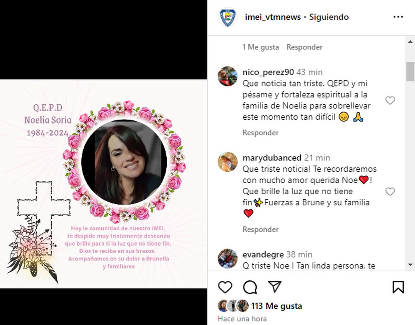The image size is (415, 325).
Task: Click the Siguiendo following button
Action: 329,17
